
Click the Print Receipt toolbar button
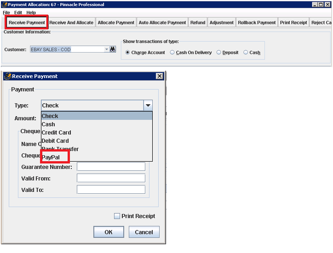point(293,22)
